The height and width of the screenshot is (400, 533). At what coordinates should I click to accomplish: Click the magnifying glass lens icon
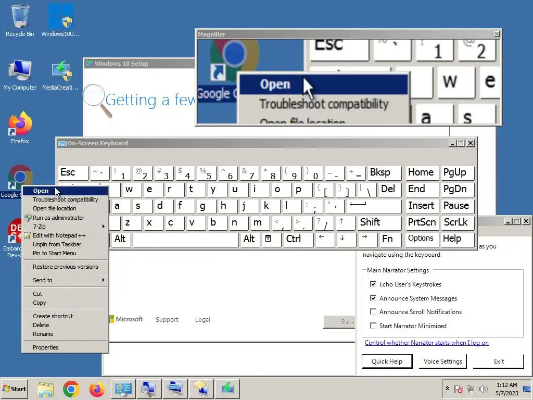[97, 101]
